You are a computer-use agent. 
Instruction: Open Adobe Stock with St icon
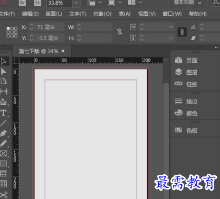click(37, 3)
